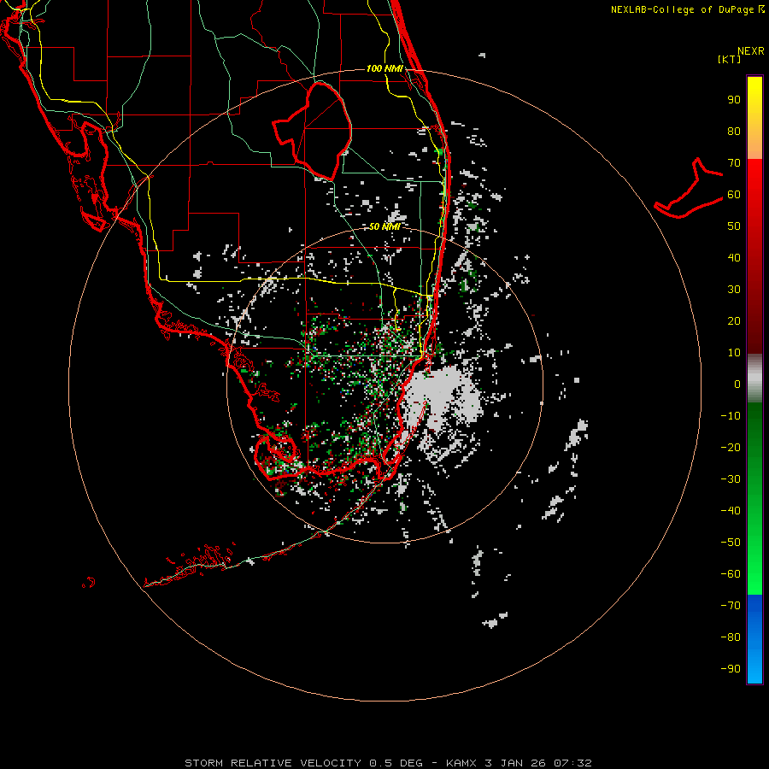The height and width of the screenshot is (769, 769).
Task: Click the 50 value on the velocity scale
Action: click(734, 226)
